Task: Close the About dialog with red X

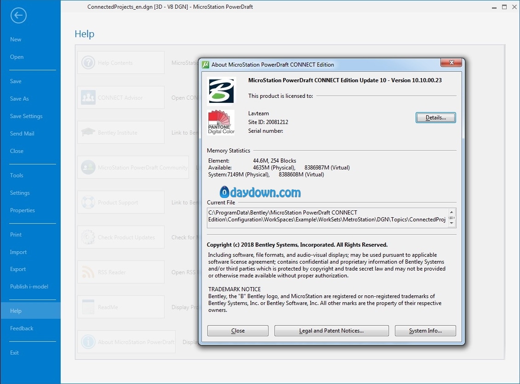Action: pyautogui.click(x=451, y=62)
